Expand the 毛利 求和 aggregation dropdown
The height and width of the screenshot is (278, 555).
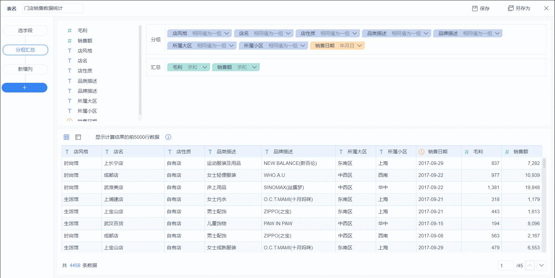205,67
